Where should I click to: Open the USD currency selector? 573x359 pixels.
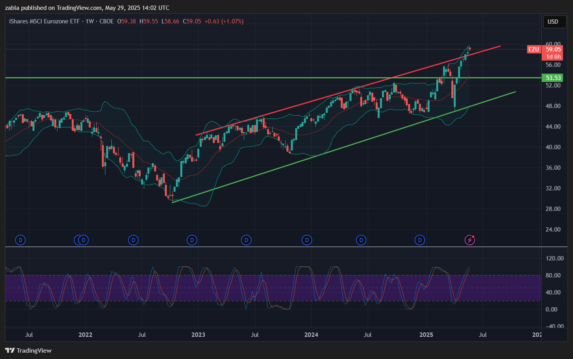[x=553, y=22]
